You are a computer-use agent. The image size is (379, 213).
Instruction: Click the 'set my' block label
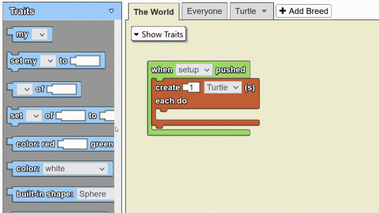(23, 61)
